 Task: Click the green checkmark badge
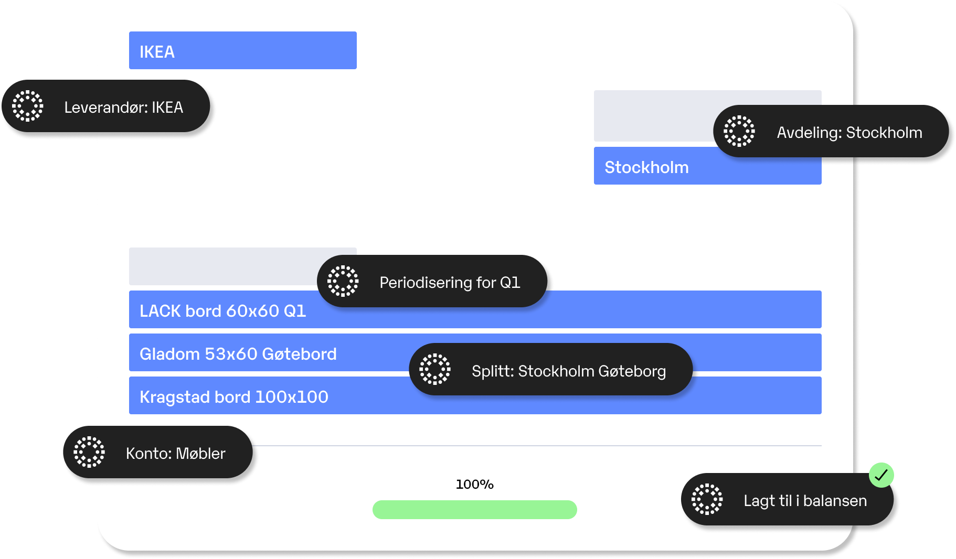coord(881,475)
